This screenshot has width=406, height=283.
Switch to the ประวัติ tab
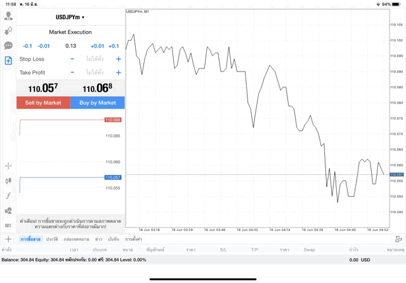tap(52, 239)
